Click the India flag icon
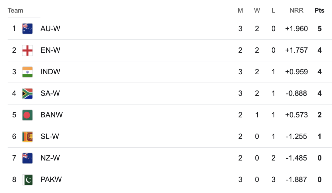Viewport: 332px width, 193px height. tap(27, 72)
